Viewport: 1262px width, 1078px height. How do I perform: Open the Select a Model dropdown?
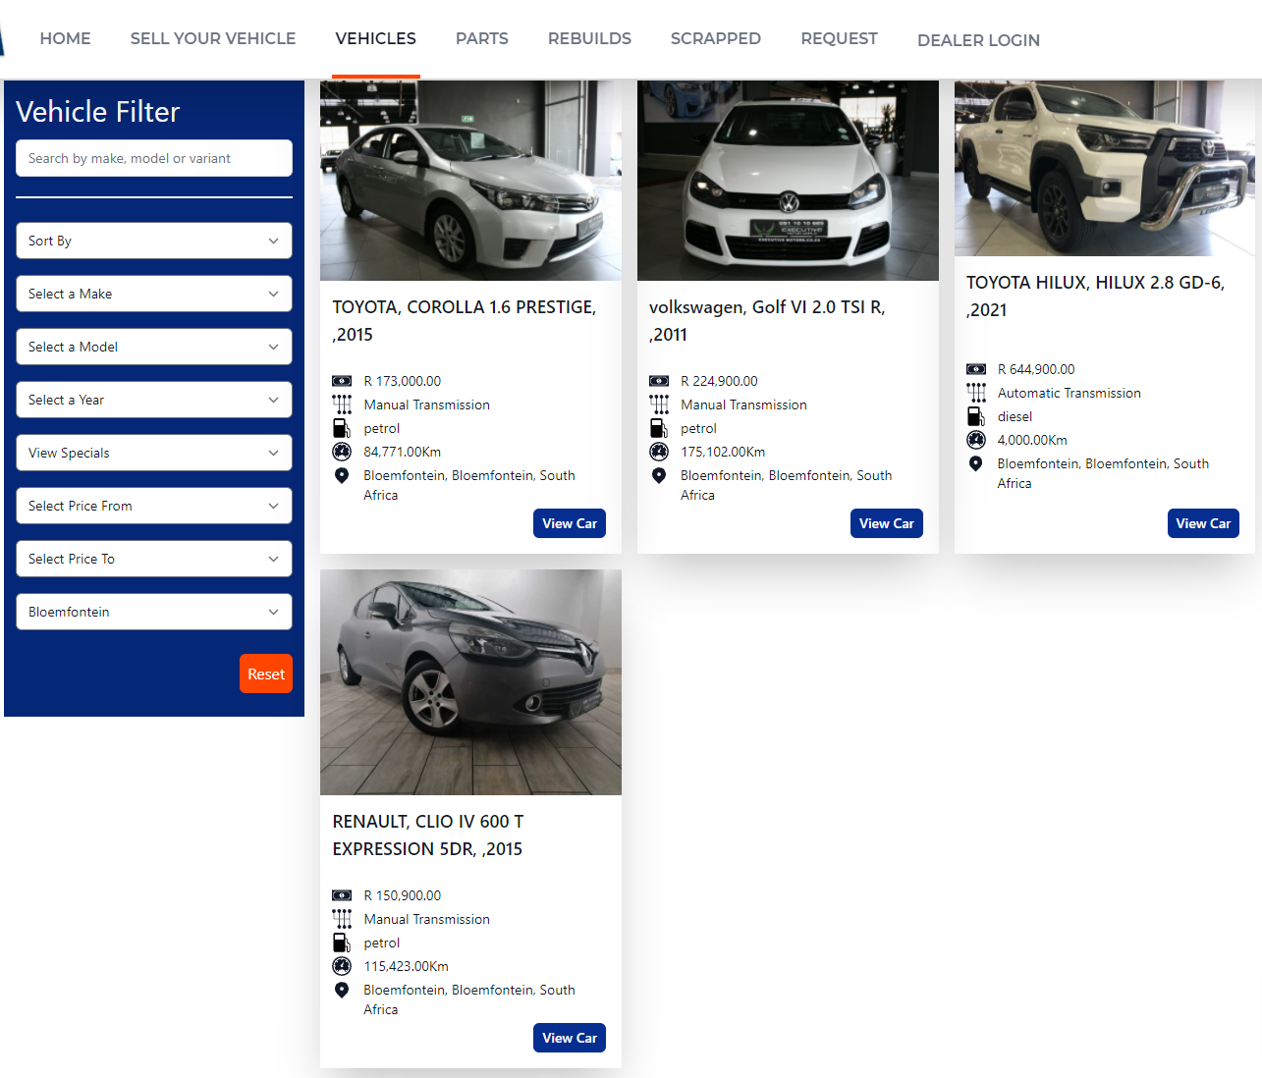154,347
